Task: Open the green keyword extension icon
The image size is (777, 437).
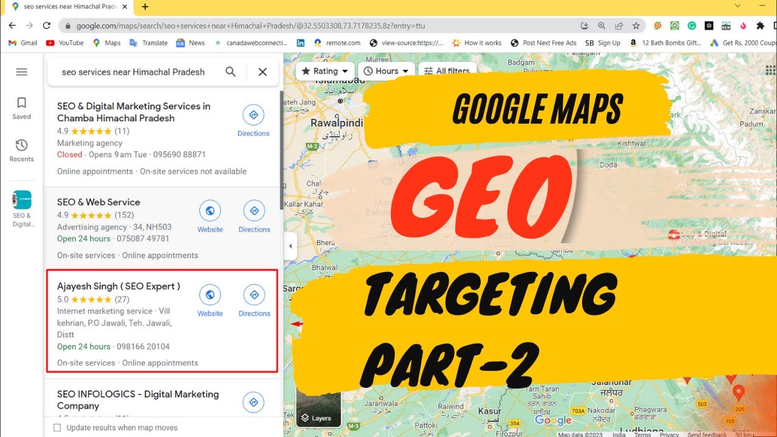Action: 674,25
